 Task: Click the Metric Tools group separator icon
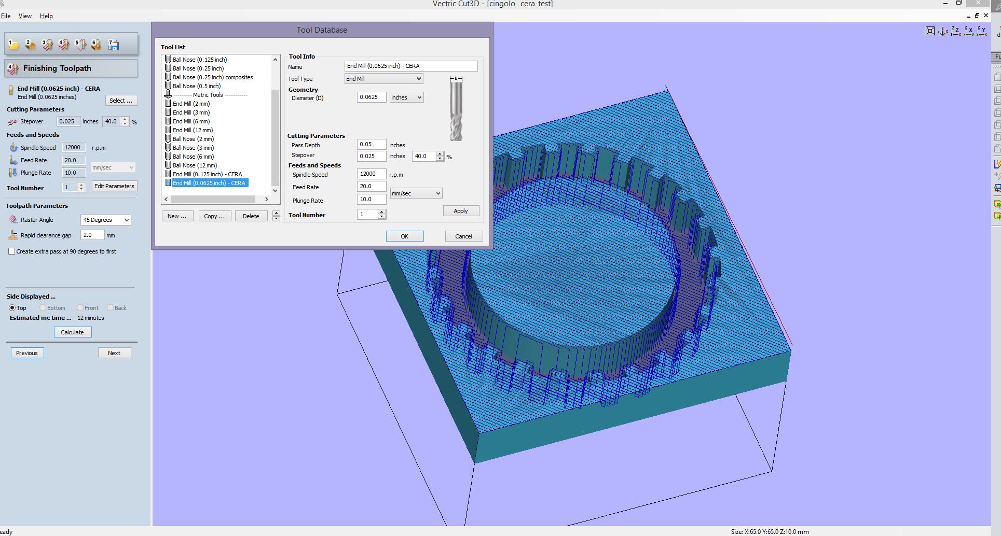168,95
